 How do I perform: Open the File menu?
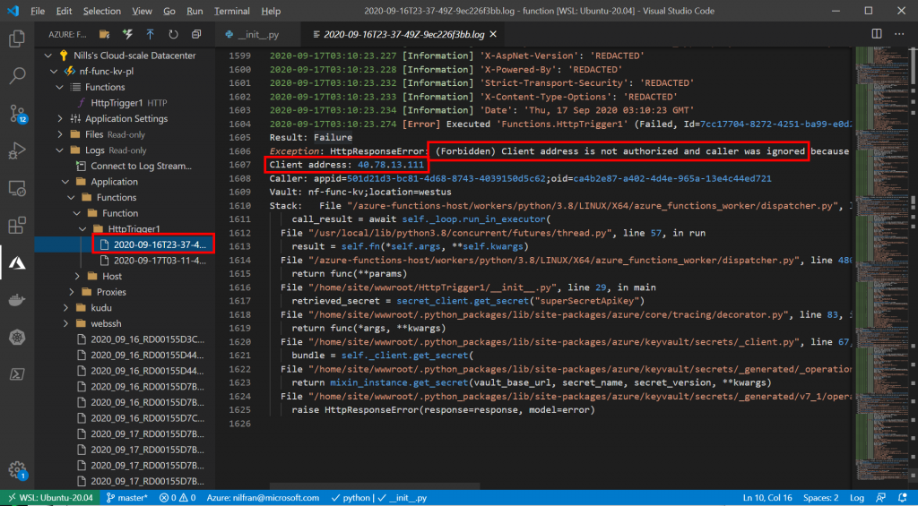pyautogui.click(x=37, y=11)
